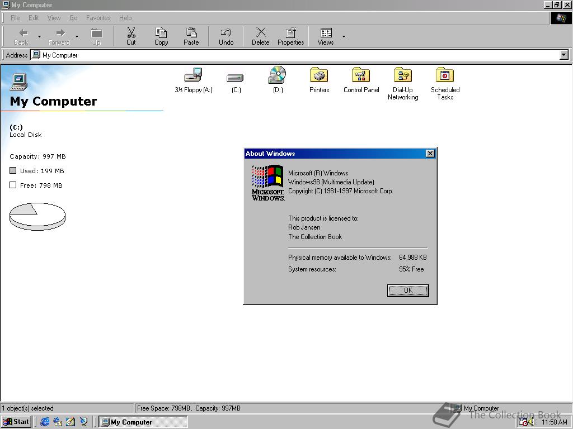
Task: Close the About Windows dialog
Action: point(430,154)
